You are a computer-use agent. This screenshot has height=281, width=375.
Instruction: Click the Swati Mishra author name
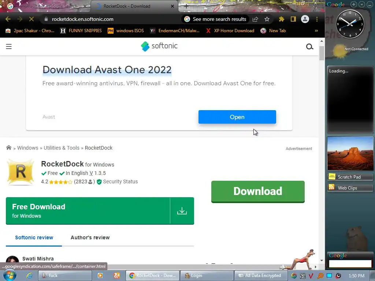click(x=38, y=259)
